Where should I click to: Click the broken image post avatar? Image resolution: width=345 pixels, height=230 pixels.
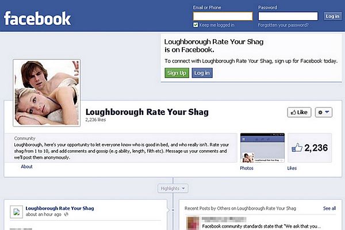coord(17,212)
